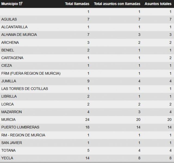This screenshot has width=174, height=163.
Task: Select the TOTANA municipality row
Action: point(8,150)
